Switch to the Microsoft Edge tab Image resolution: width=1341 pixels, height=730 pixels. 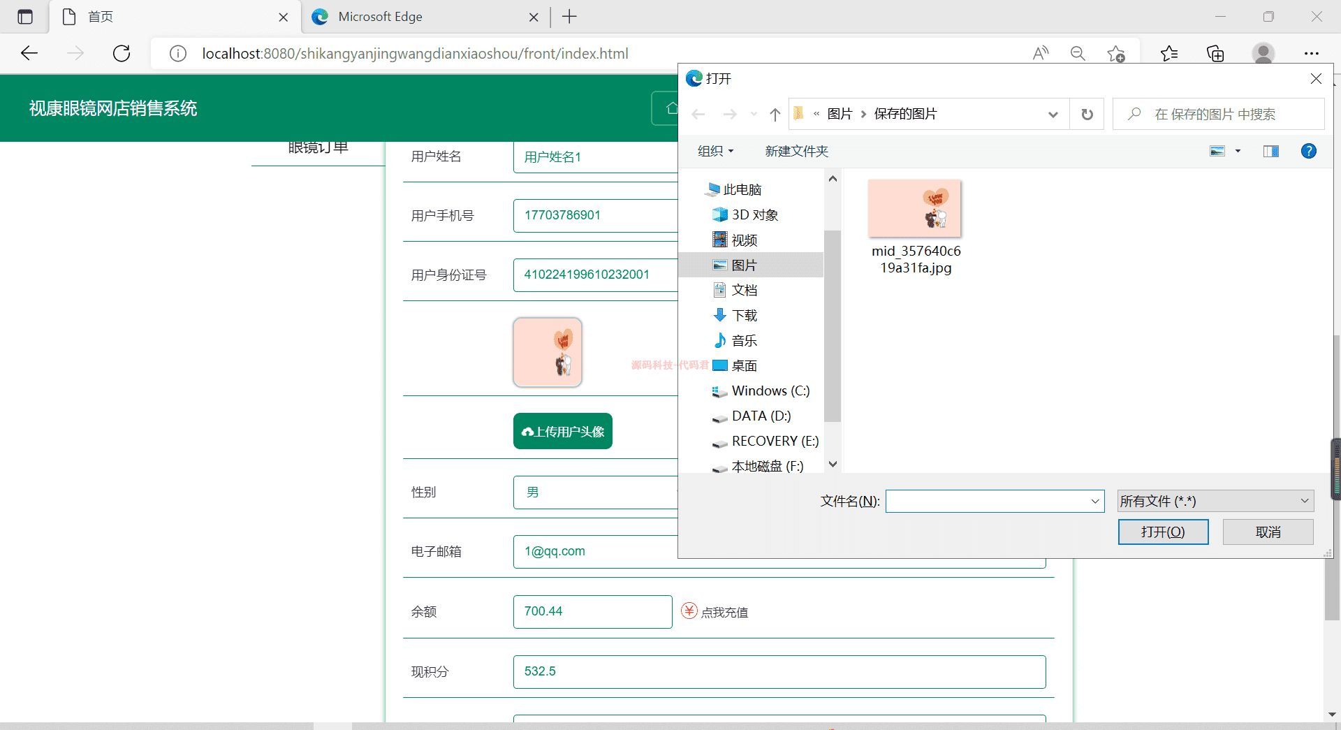click(x=426, y=17)
